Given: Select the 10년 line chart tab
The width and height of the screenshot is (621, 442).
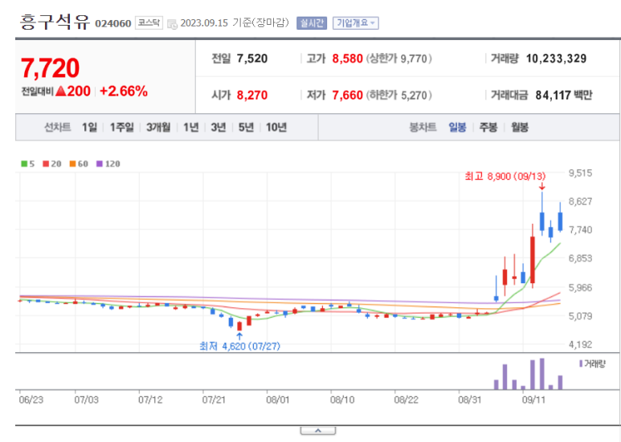Looking at the screenshot, I should 276,128.
